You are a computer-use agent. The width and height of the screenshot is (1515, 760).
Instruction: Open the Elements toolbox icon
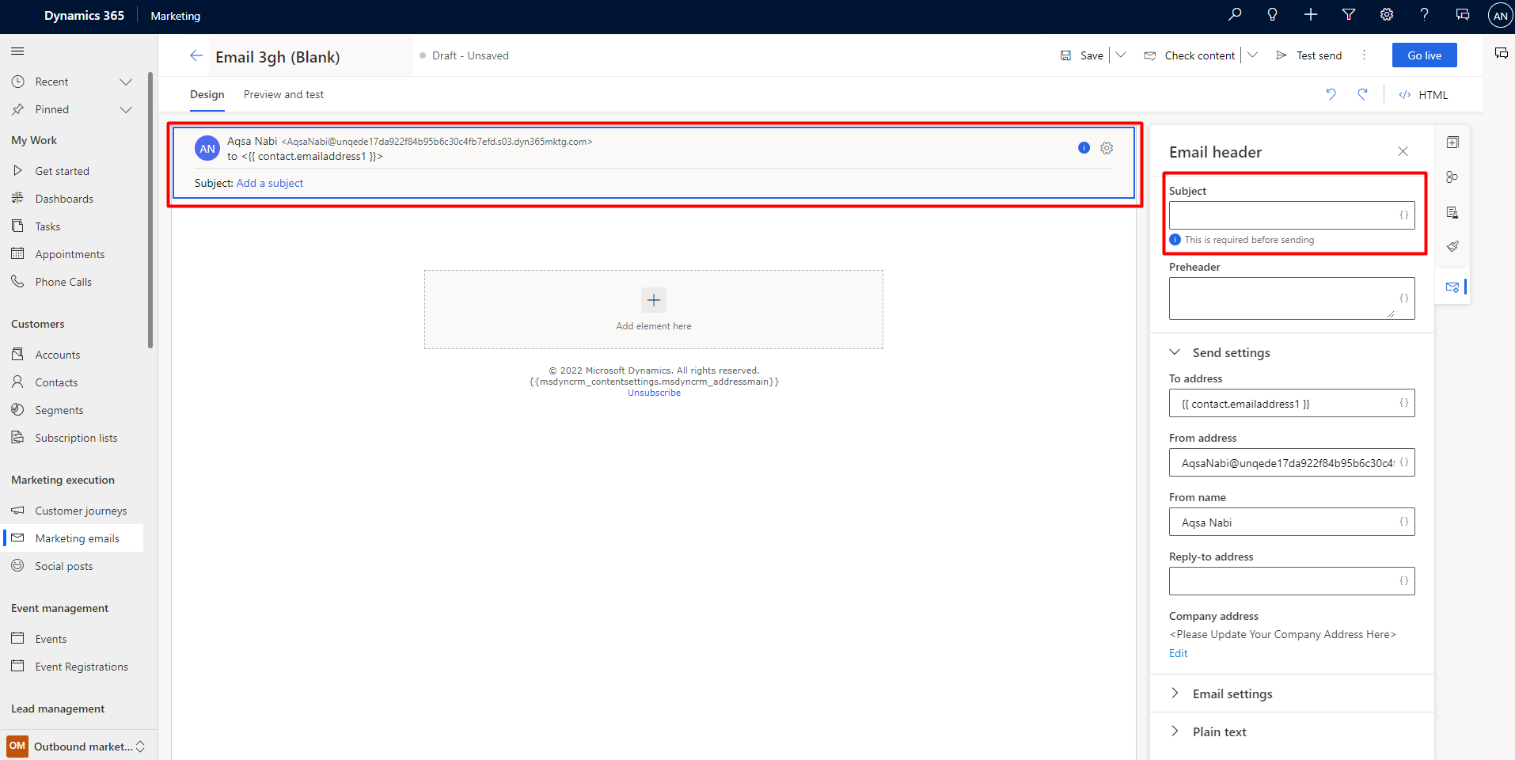[1452, 142]
